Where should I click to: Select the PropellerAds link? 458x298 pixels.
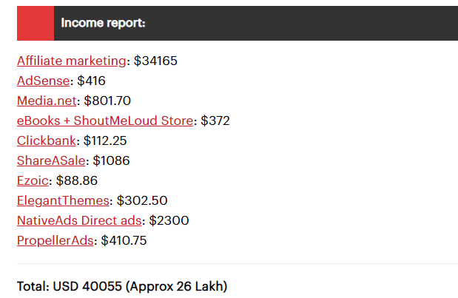(55, 240)
